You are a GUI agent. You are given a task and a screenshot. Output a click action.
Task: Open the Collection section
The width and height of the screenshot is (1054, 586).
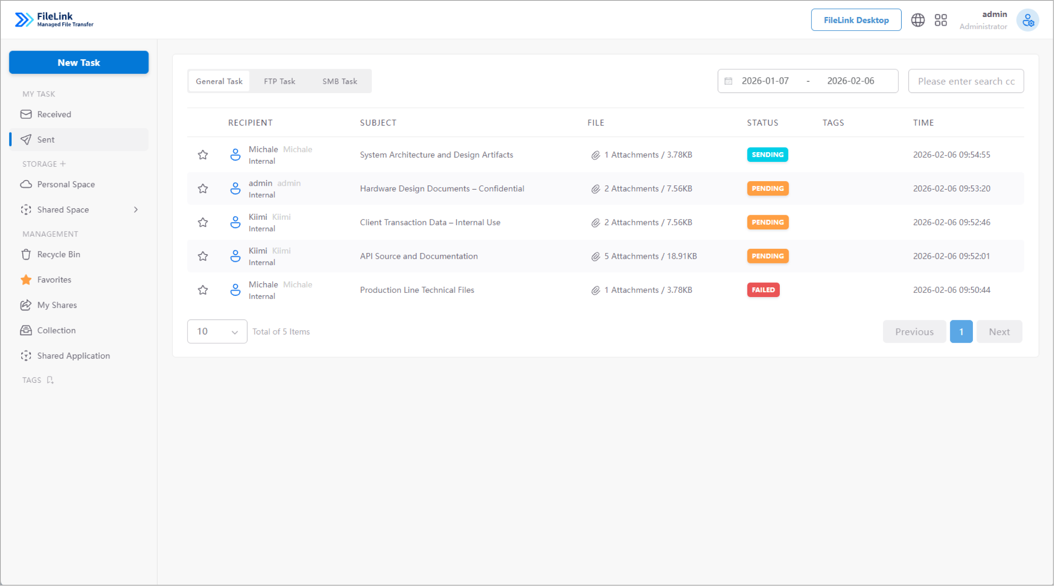pyautogui.click(x=56, y=330)
